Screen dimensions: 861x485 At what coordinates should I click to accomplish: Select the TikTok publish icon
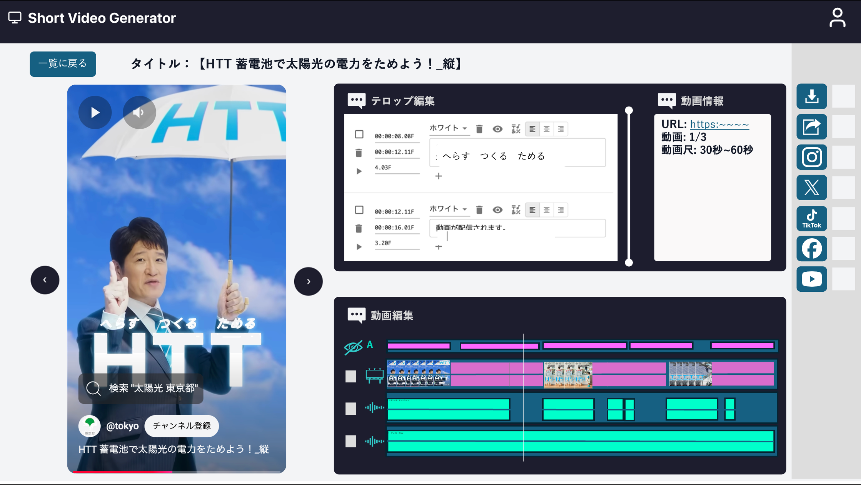[x=811, y=218]
